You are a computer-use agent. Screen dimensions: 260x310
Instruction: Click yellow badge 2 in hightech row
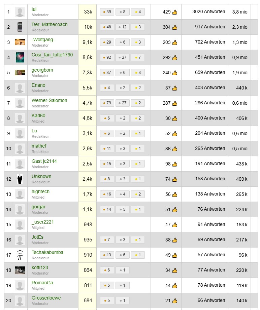[138, 194]
